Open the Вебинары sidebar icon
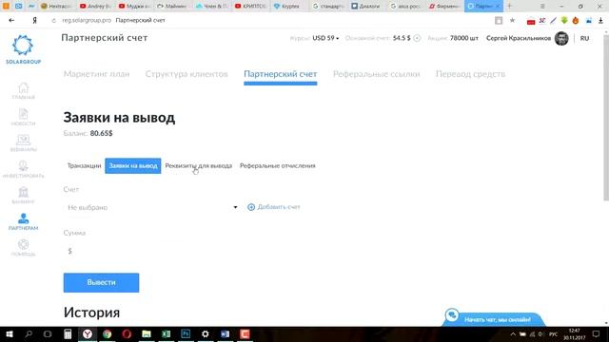Screen dimensions: 609x342 23,143
